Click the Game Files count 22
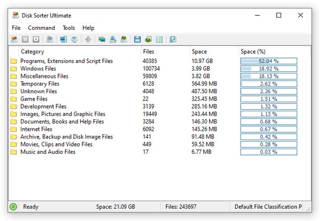This screenshot has width=320, height=221. pos(146,99)
